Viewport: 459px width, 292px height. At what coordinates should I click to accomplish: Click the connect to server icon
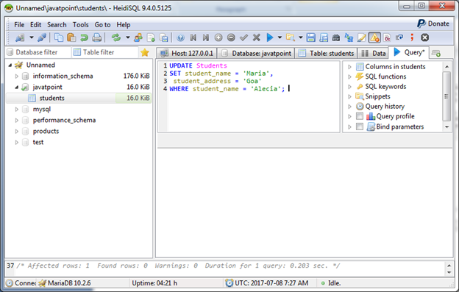[x=20, y=38]
